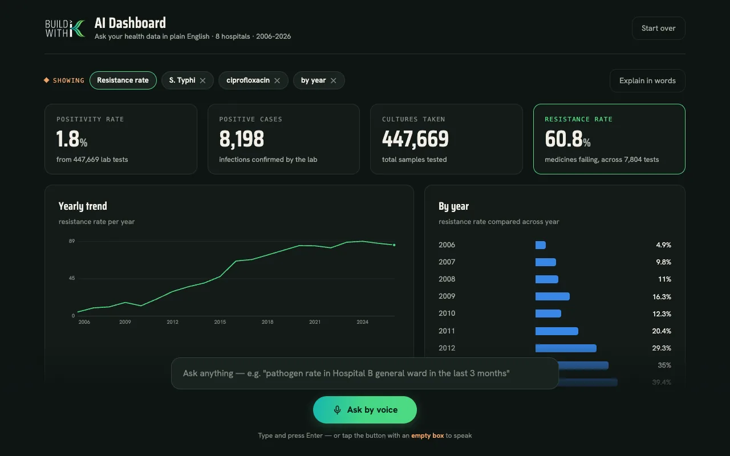Focus the Ask anything query box
The image size is (730, 456).
click(x=365, y=373)
